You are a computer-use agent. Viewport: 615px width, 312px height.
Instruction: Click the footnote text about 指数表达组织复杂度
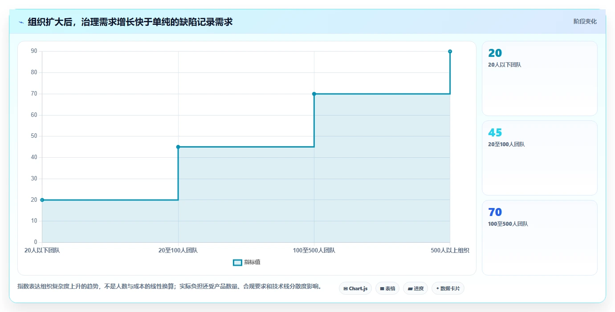pos(169,286)
